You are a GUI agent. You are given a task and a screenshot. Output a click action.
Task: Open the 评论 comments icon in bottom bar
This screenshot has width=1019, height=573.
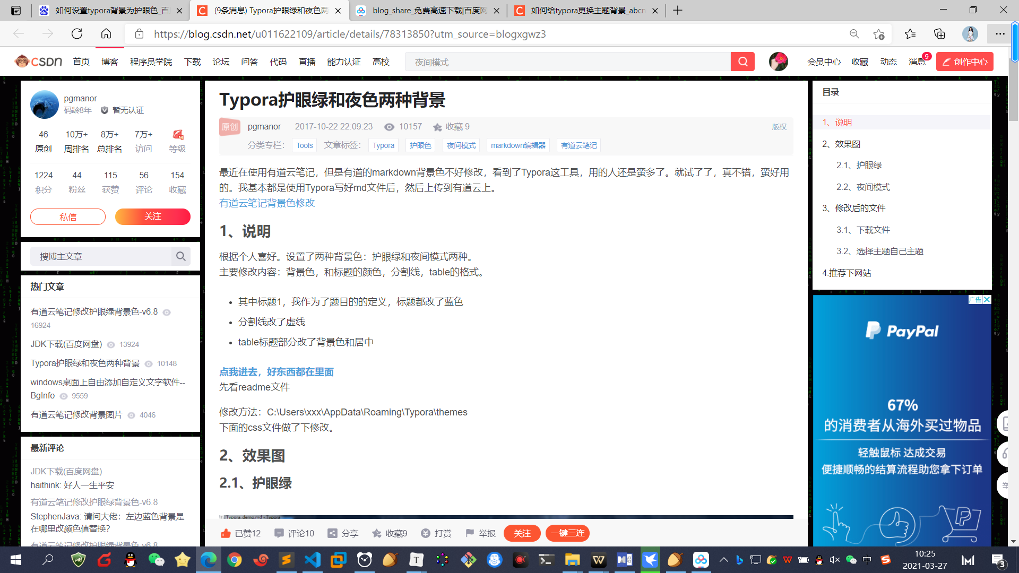pyautogui.click(x=279, y=533)
